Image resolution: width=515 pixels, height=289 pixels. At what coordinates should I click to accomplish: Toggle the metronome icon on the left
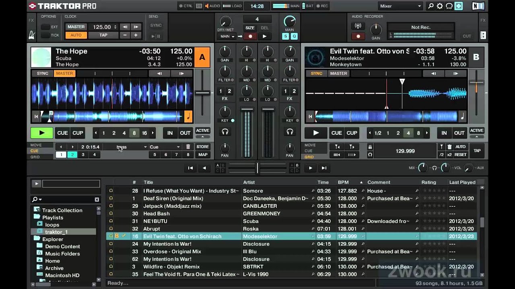pyautogui.click(x=31, y=35)
